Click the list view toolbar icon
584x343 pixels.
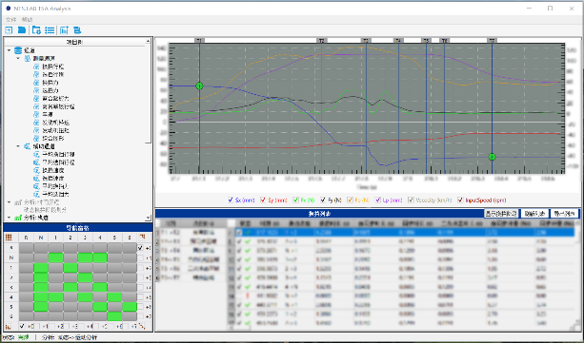pyautogui.click(x=50, y=30)
